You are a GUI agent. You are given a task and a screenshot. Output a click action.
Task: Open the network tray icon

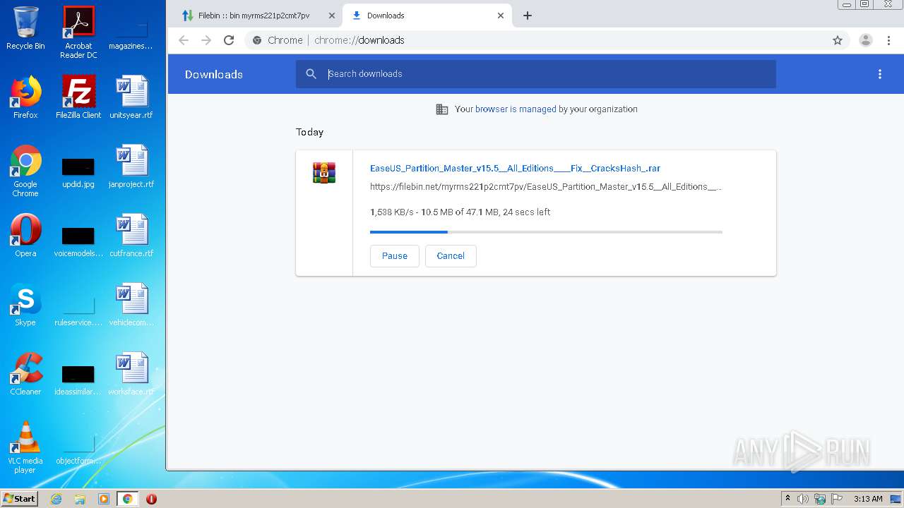coord(820,499)
